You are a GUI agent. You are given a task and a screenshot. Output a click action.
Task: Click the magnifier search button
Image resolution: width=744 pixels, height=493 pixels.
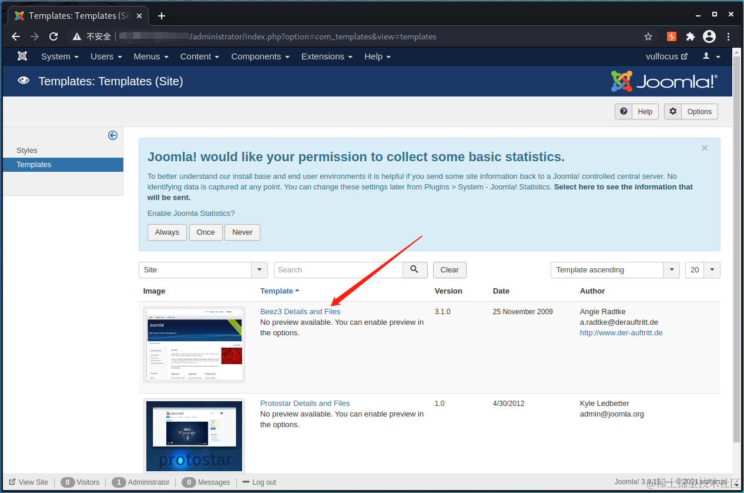coord(415,270)
